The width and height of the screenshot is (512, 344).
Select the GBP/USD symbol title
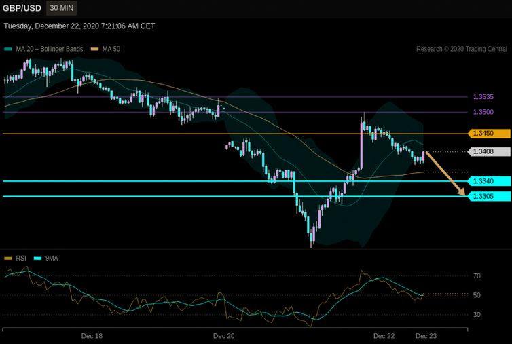click(x=22, y=8)
